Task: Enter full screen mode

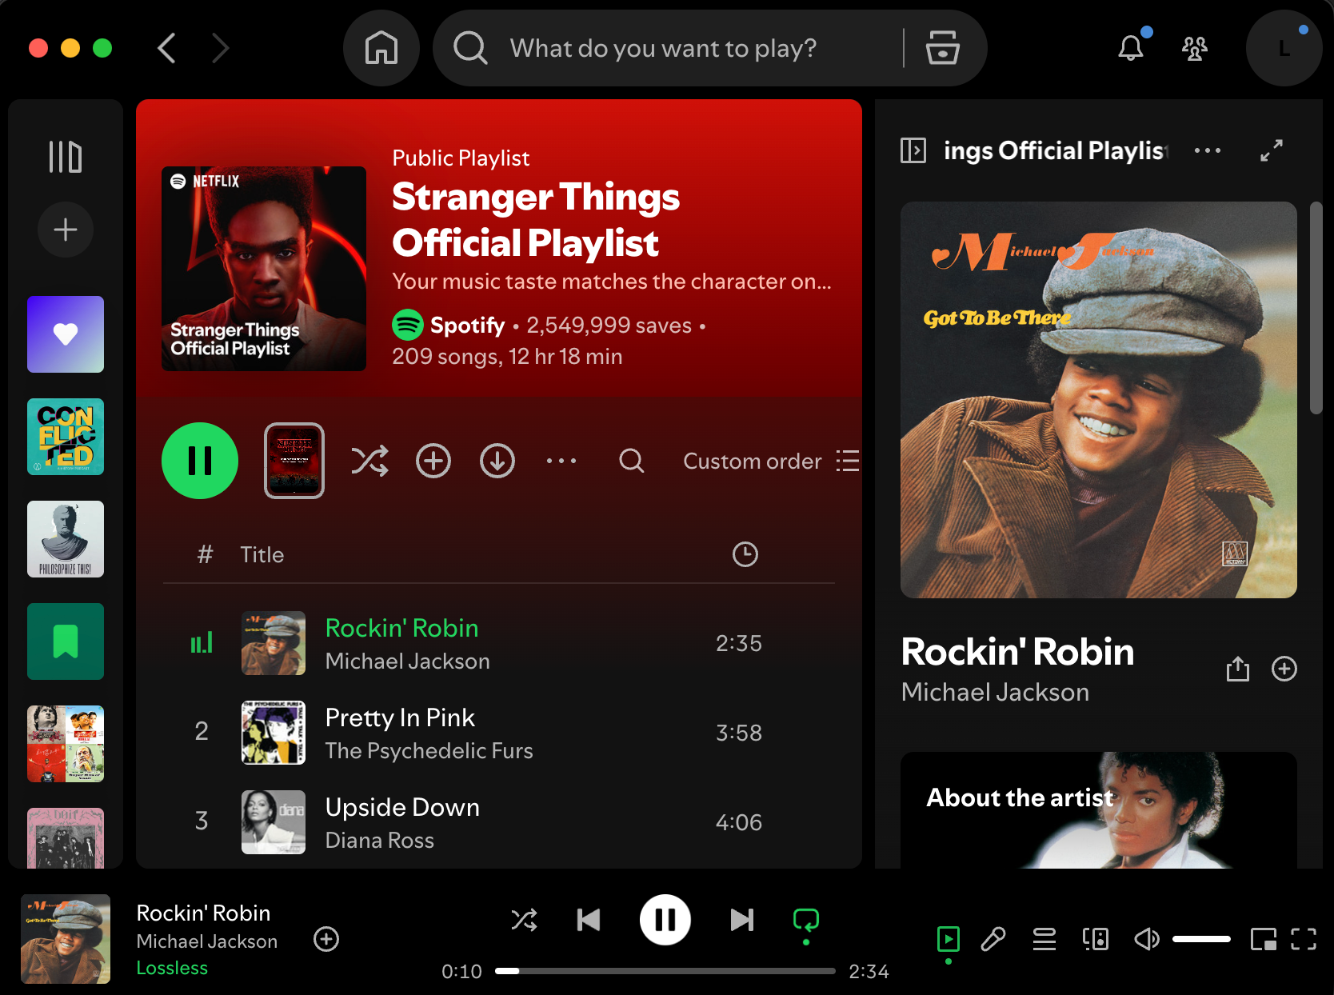Action: click(1304, 939)
